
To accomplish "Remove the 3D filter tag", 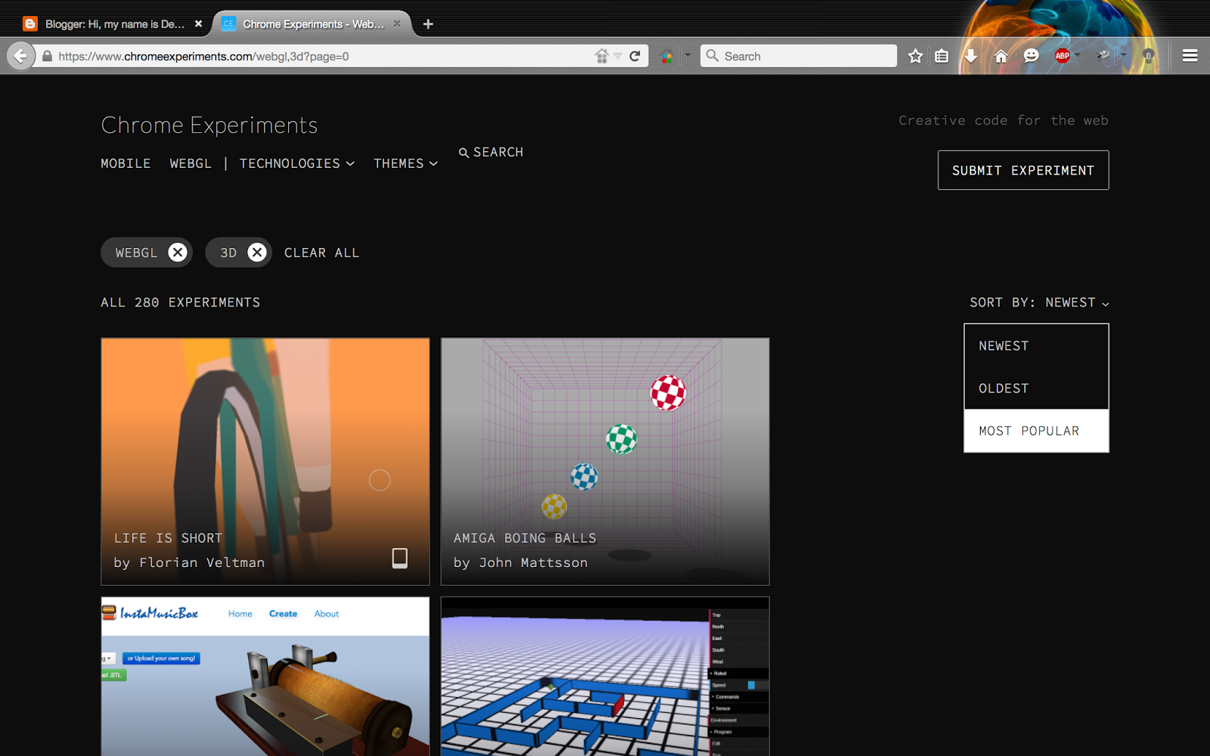I will (x=257, y=253).
